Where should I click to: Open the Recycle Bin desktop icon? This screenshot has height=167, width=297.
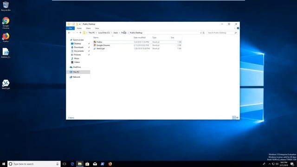click(x=6, y=6)
